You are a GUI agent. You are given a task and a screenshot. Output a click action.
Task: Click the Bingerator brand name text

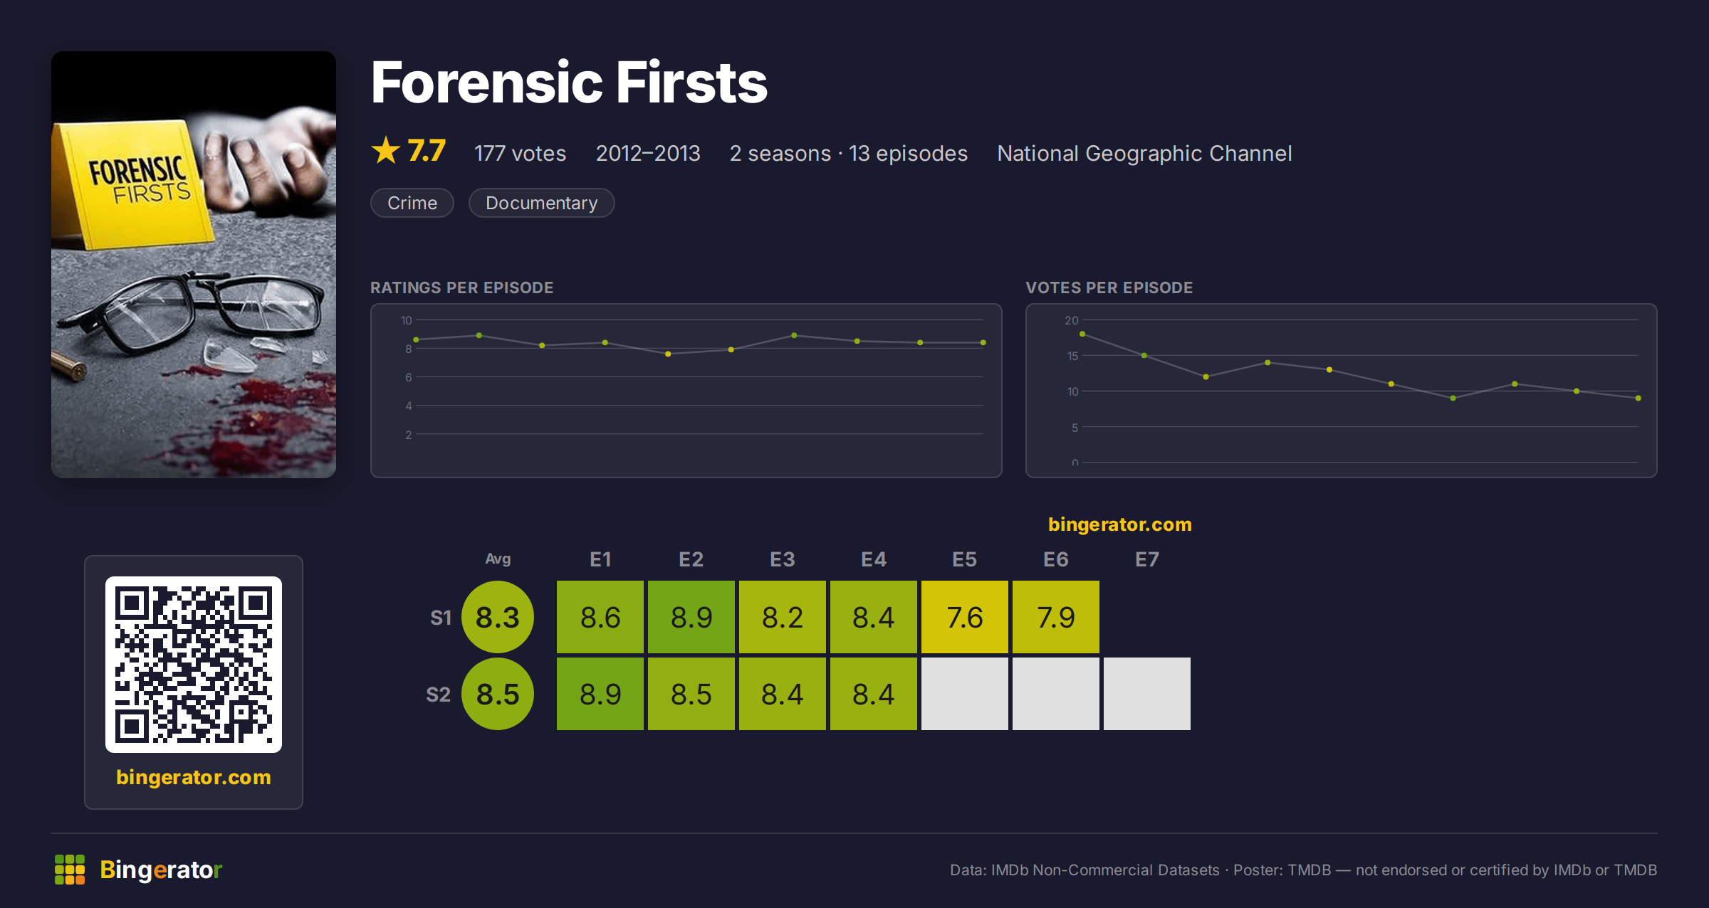[x=161, y=870]
